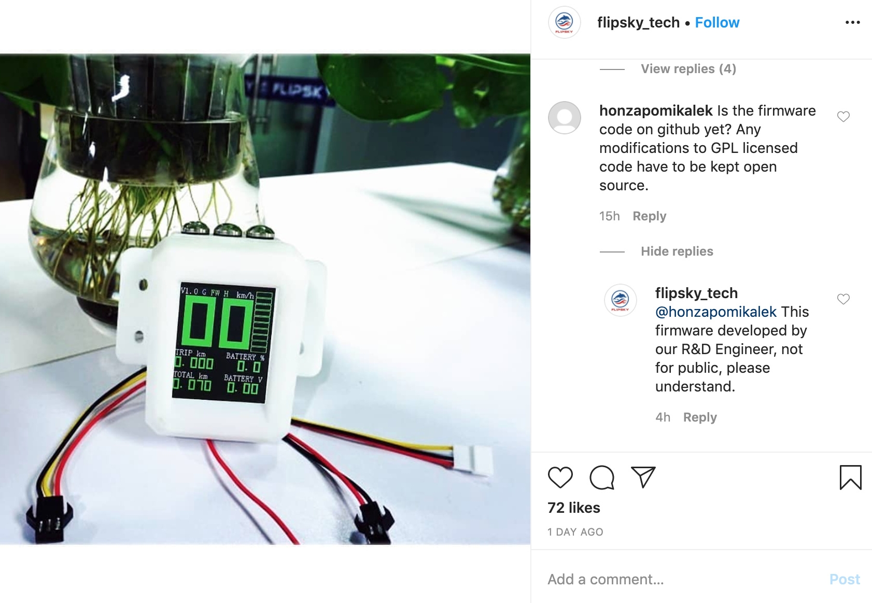The width and height of the screenshot is (872, 603).
Task: Open the flipsky_tech username in header
Action: pyautogui.click(x=638, y=22)
